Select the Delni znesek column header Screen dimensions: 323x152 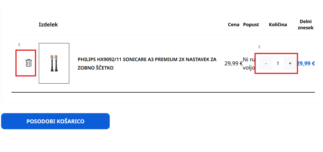point(306,25)
